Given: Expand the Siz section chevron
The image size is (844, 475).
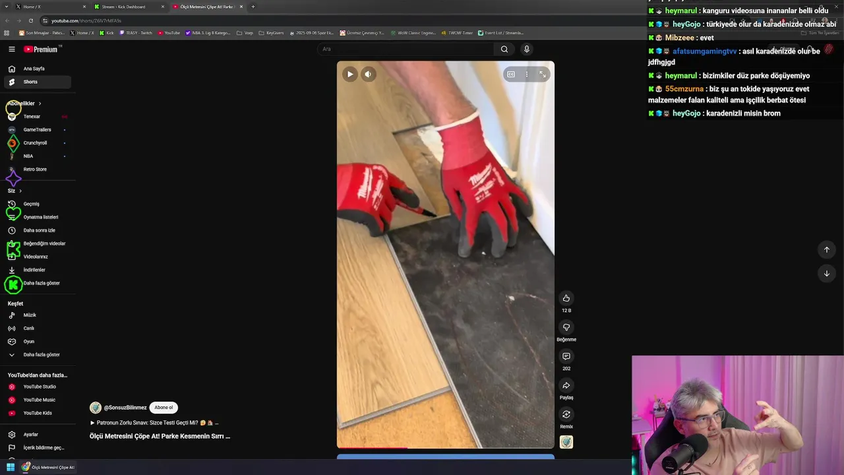Looking at the screenshot, I should (x=20, y=191).
